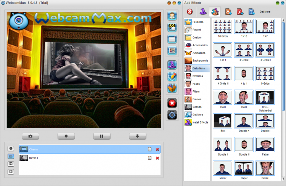The width and height of the screenshot is (286, 186).
Task: Delete the Cinema effect with its red X
Action: click(x=157, y=149)
